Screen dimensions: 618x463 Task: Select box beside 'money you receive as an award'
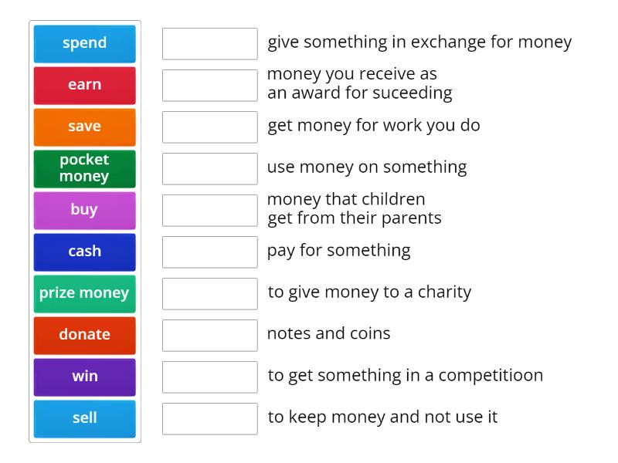click(209, 86)
